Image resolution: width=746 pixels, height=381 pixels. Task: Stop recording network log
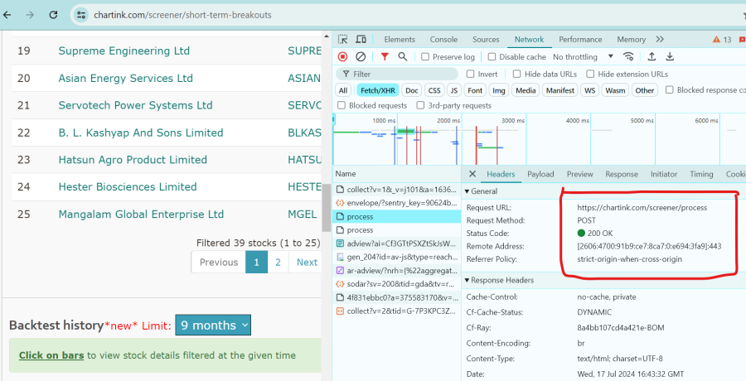tap(342, 56)
